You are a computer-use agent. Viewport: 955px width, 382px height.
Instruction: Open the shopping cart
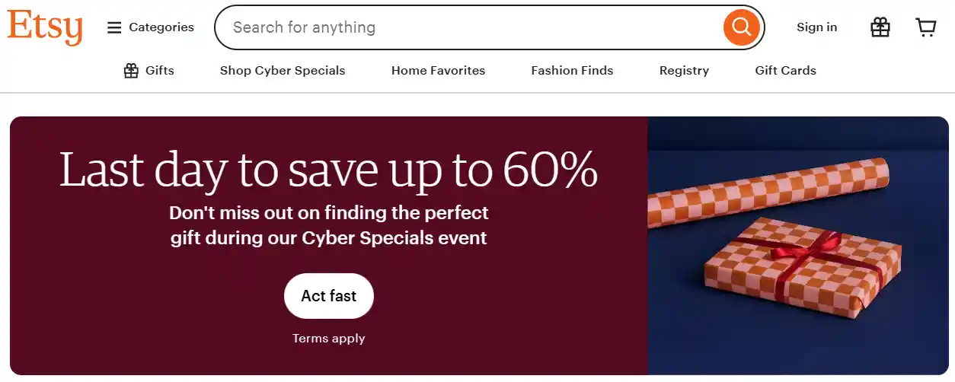(x=925, y=28)
